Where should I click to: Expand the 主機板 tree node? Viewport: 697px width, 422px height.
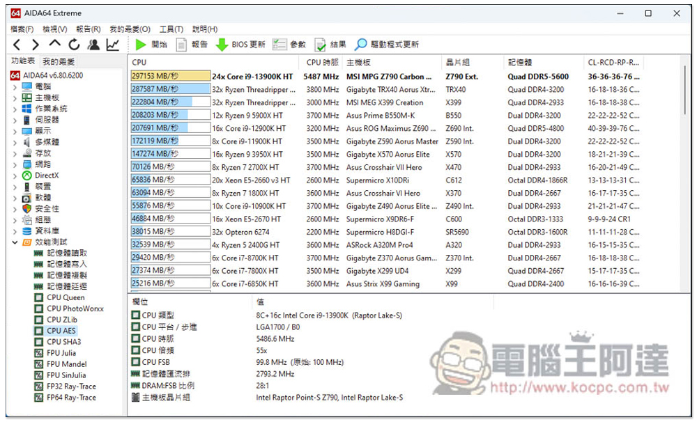[x=15, y=98]
